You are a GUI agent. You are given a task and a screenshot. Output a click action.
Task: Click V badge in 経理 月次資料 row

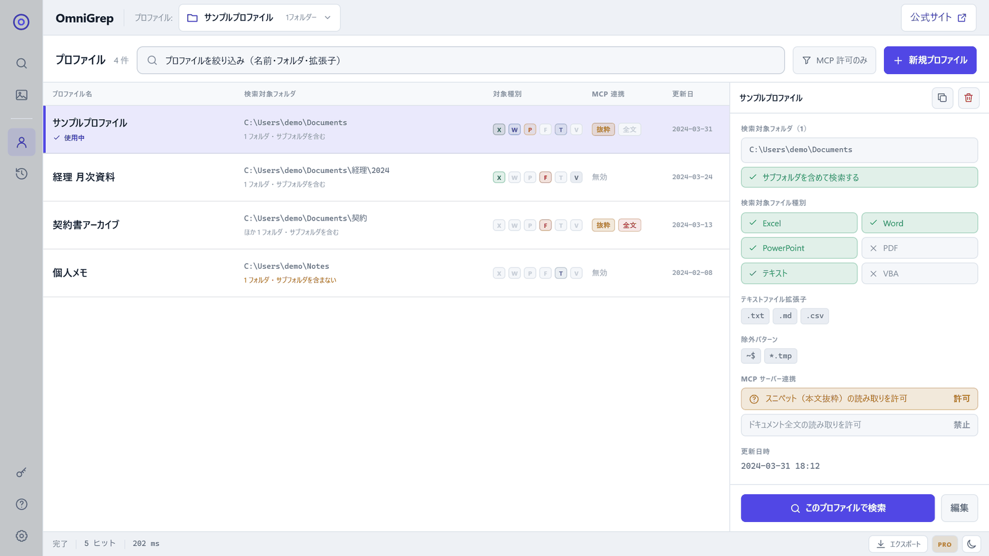tap(576, 177)
